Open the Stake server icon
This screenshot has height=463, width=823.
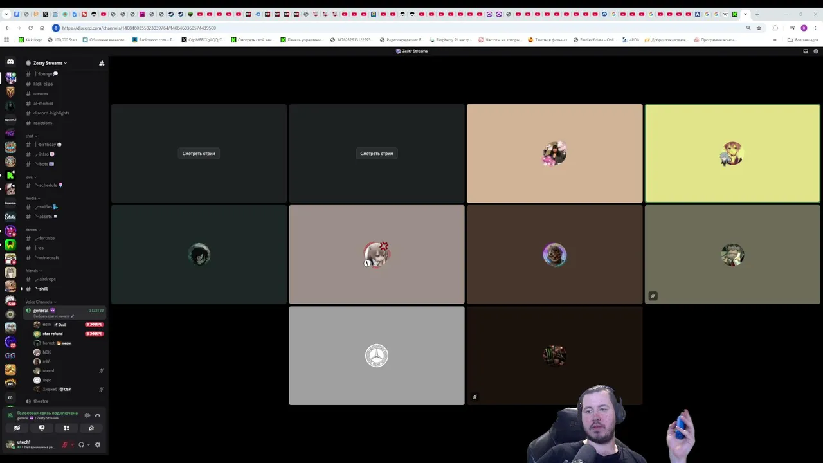pyautogui.click(x=10, y=217)
